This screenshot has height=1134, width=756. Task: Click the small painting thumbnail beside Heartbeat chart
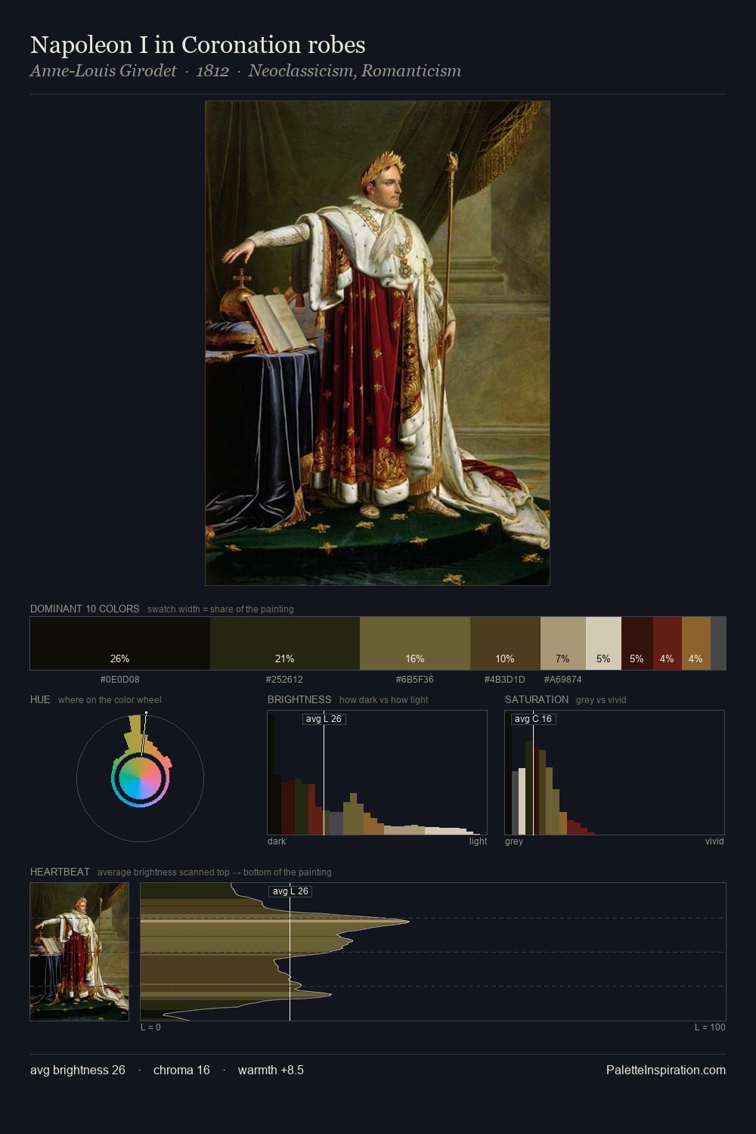tap(79, 952)
